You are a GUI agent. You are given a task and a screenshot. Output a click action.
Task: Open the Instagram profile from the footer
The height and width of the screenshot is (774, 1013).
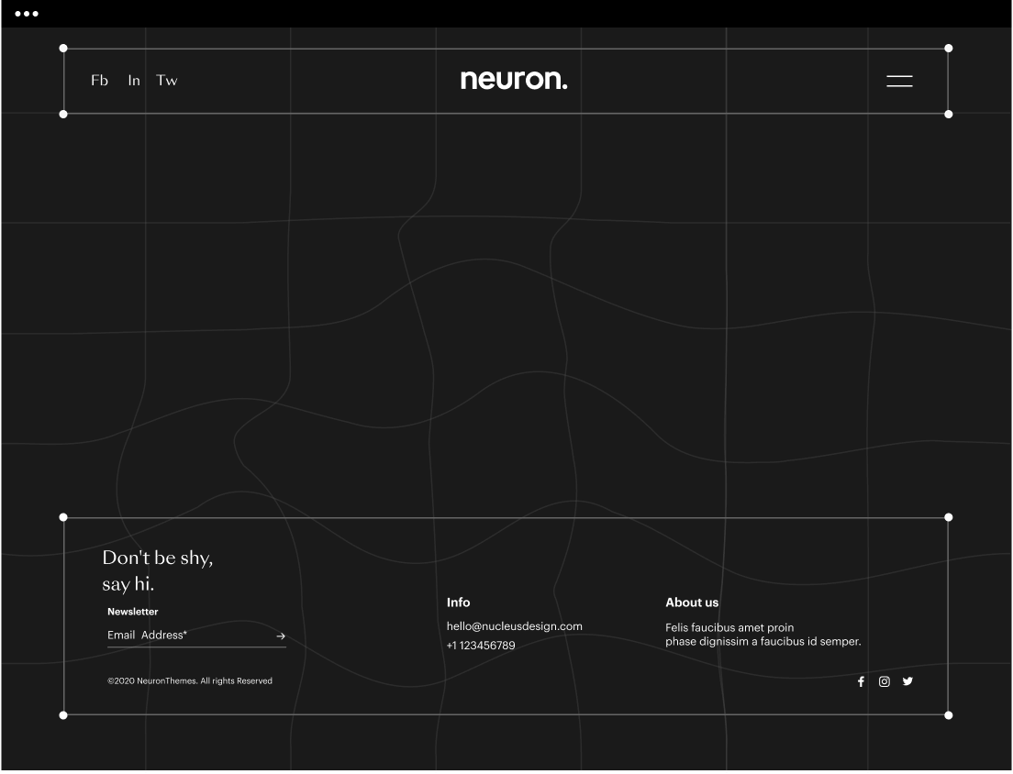coord(884,681)
